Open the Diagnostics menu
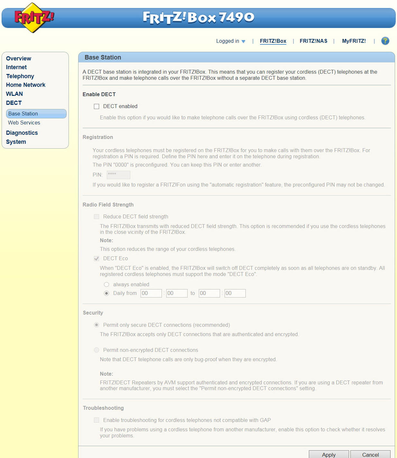Screen dimensions: 397x458 point(22,133)
